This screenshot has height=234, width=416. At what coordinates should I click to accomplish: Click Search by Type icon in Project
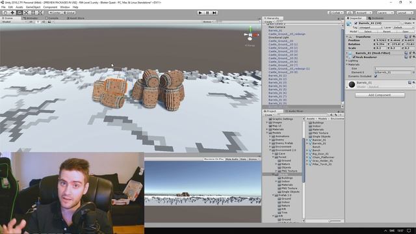(x=331, y=115)
